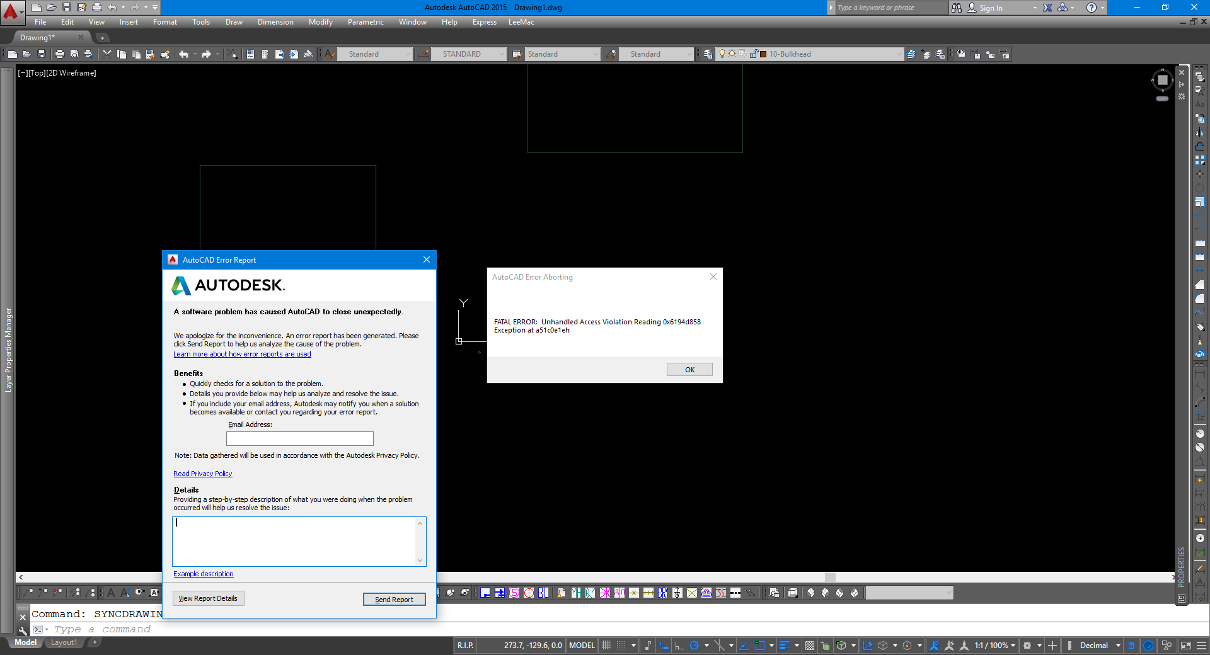Toggle snap mode in status bar
The height and width of the screenshot is (655, 1210).
click(621, 646)
